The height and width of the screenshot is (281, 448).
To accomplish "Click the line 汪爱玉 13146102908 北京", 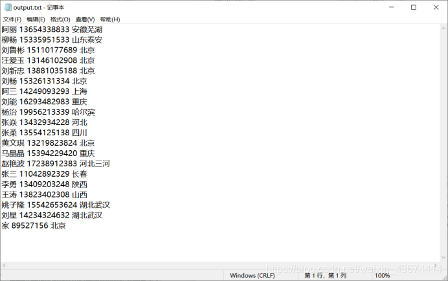I will (48, 60).
